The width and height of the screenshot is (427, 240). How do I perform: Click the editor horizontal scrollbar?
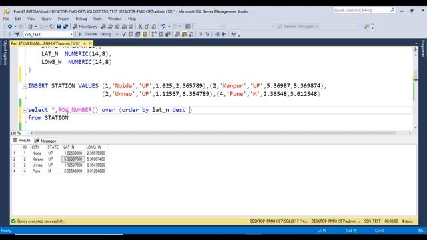tap(215, 133)
